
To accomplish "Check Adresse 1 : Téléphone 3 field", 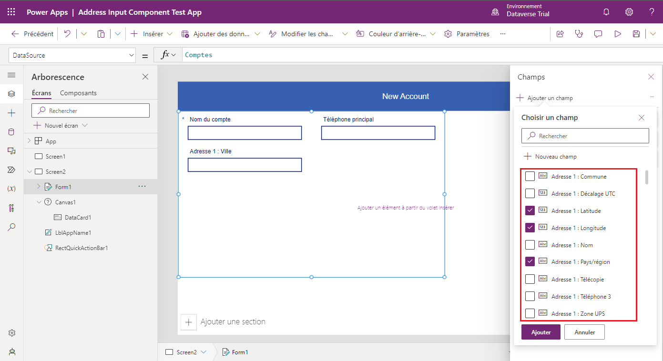I will click(x=530, y=297).
